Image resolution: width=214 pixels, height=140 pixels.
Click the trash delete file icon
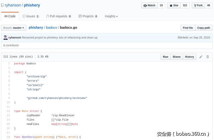pyautogui.click(x=208, y=57)
